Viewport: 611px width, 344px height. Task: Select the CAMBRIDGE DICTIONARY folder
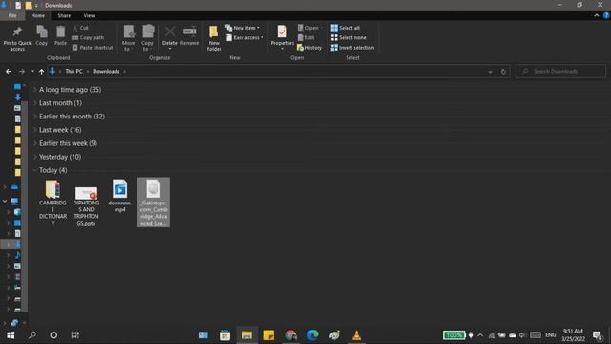tap(53, 203)
